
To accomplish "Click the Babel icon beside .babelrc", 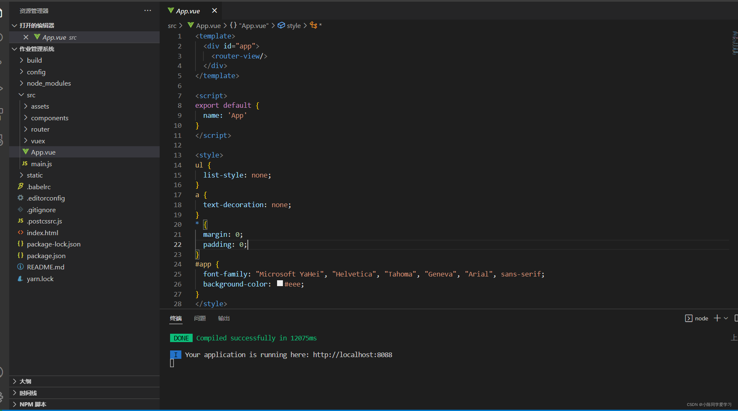I will [x=20, y=186].
